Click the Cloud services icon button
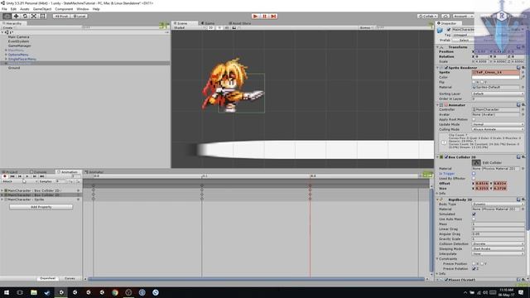Image resolution: width=530 pixels, height=298 pixels. [x=446, y=16]
